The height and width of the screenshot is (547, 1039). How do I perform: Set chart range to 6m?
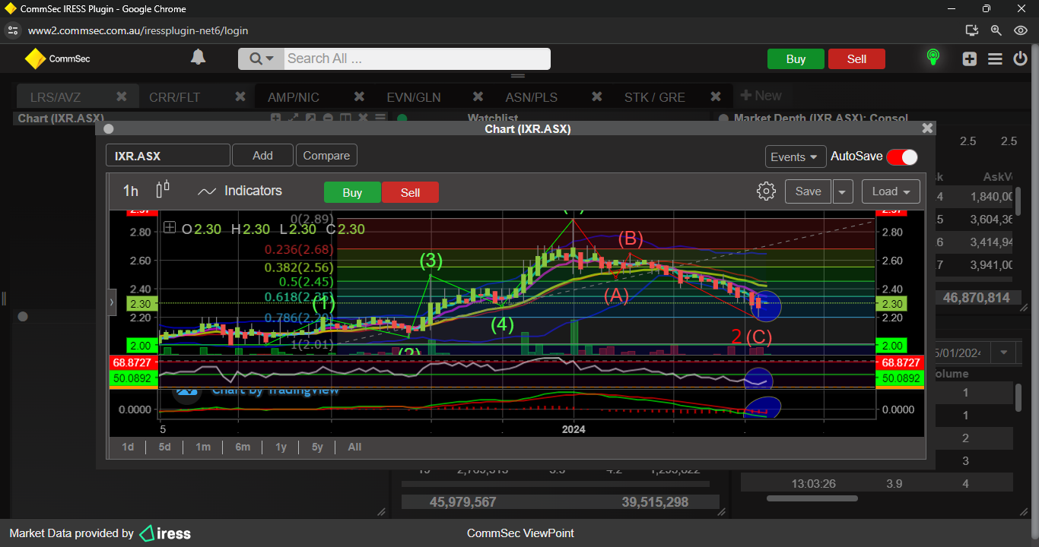(x=243, y=447)
